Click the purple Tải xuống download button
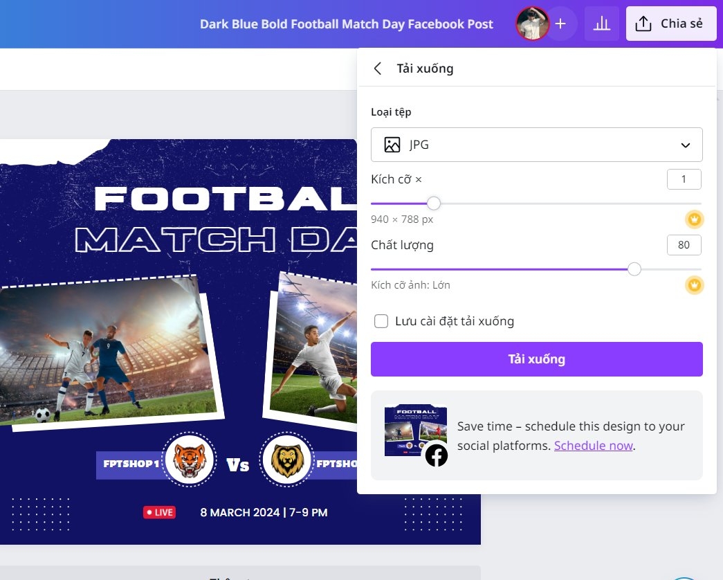723x580 pixels. point(536,359)
